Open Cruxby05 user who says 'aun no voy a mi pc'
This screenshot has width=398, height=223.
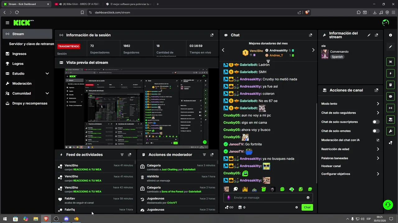[x=232, y=116]
